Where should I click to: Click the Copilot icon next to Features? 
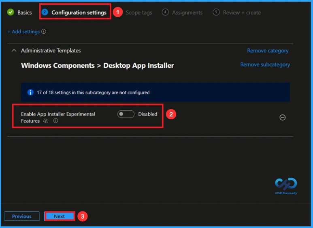[x=46, y=121]
